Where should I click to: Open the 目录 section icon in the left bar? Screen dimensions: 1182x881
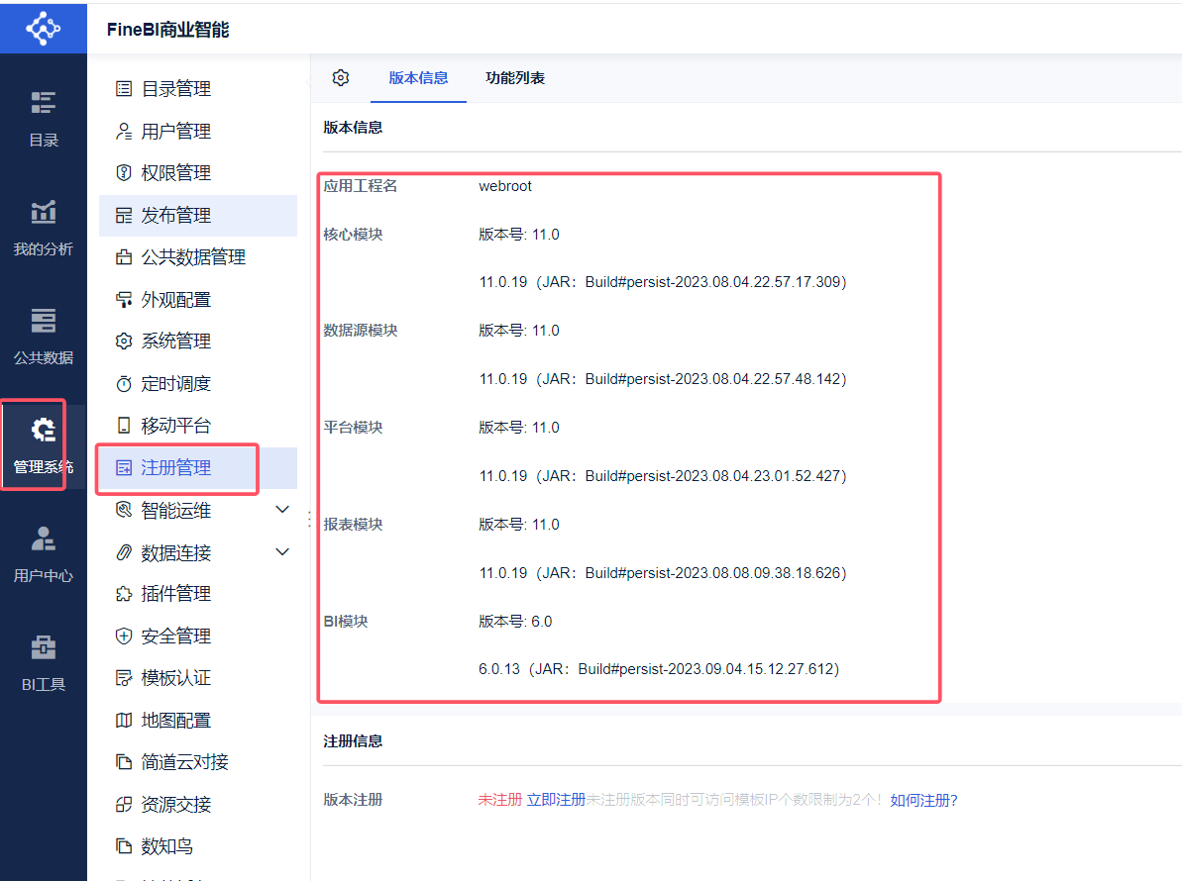click(x=43, y=102)
